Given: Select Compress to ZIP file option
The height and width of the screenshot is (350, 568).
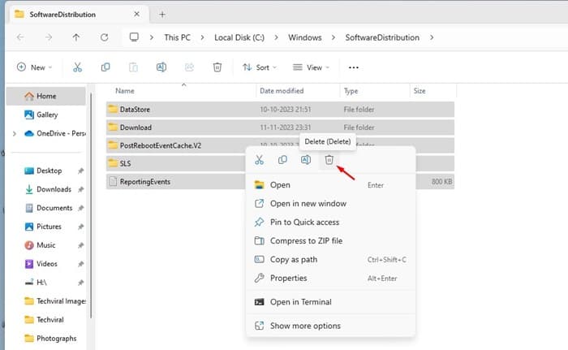Looking at the screenshot, I should coord(305,241).
